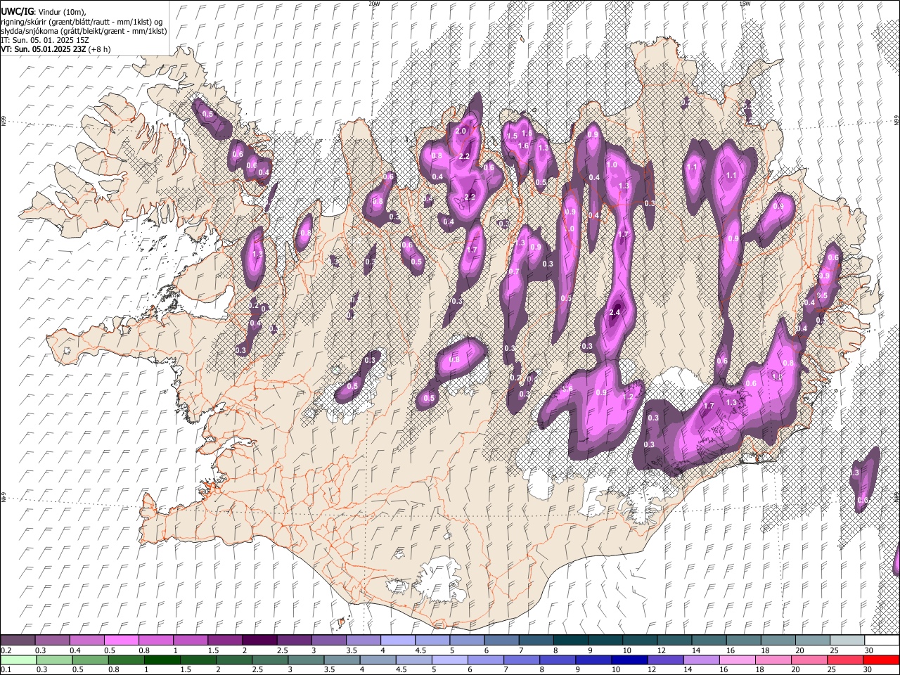Click the '20W' longitude label
This screenshot has width=900, height=675.
374,4
